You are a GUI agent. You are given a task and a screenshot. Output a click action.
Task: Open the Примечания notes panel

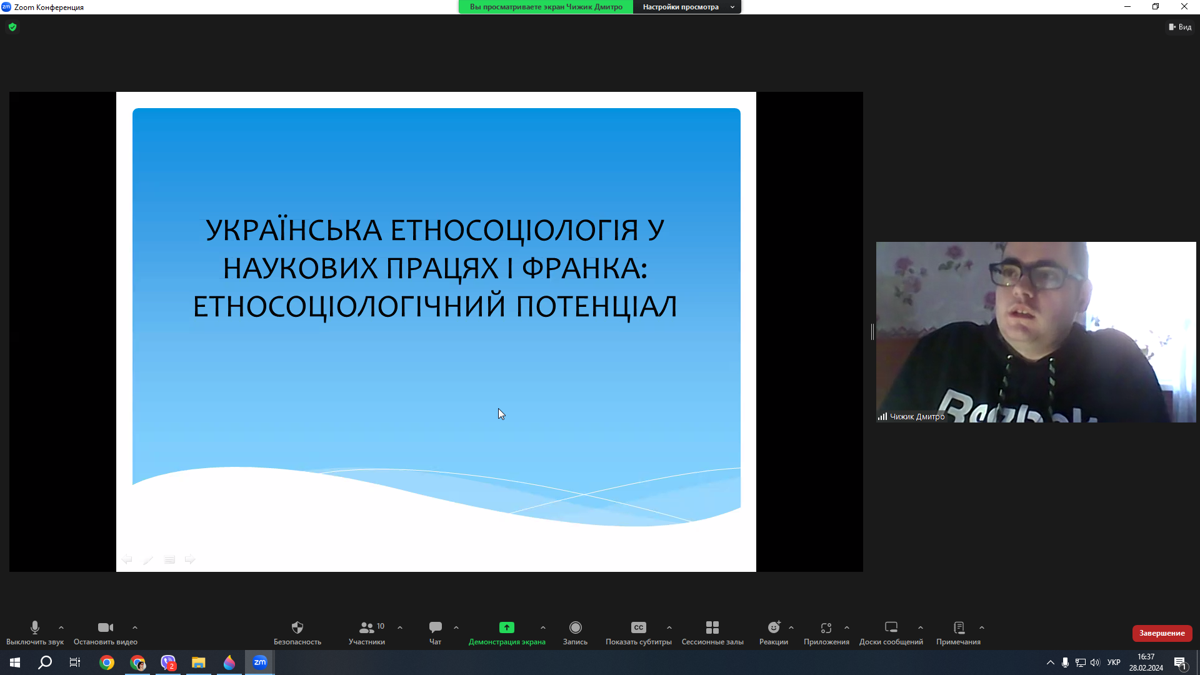click(x=958, y=632)
